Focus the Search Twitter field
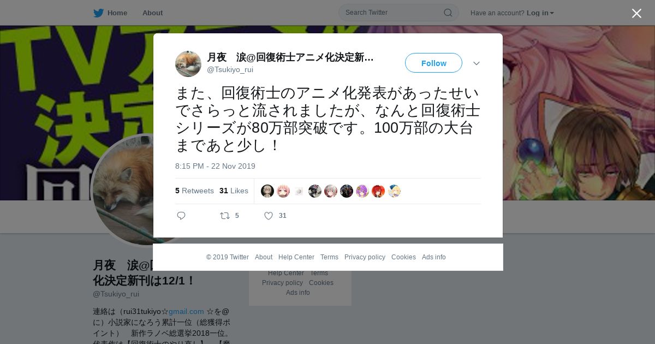Screen dimensions: 655x344 tap(393, 13)
